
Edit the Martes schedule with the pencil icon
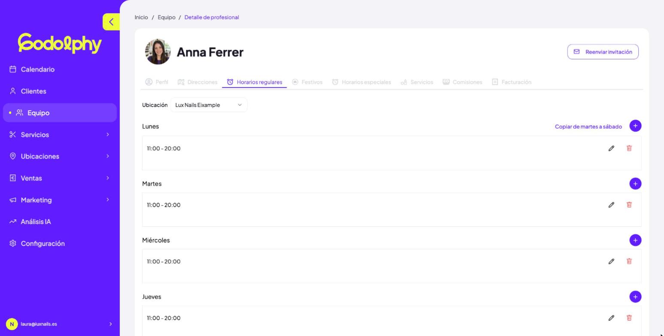tap(611, 205)
